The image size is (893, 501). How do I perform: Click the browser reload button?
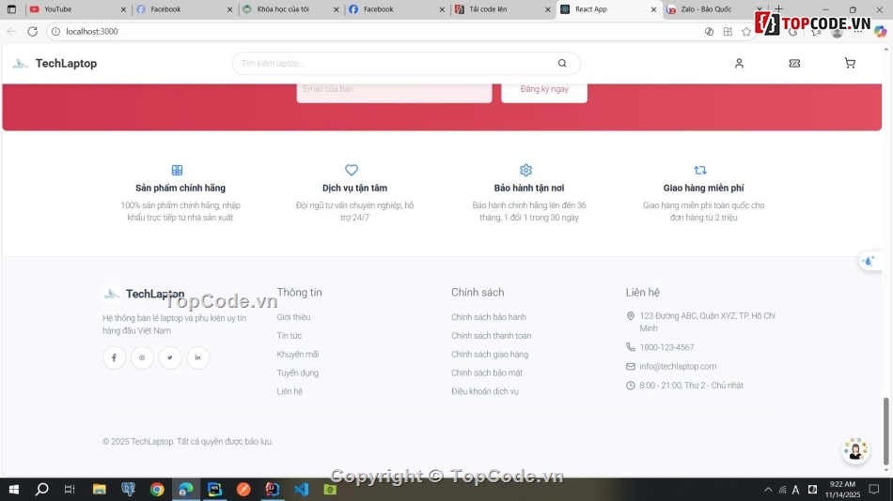pos(33,31)
